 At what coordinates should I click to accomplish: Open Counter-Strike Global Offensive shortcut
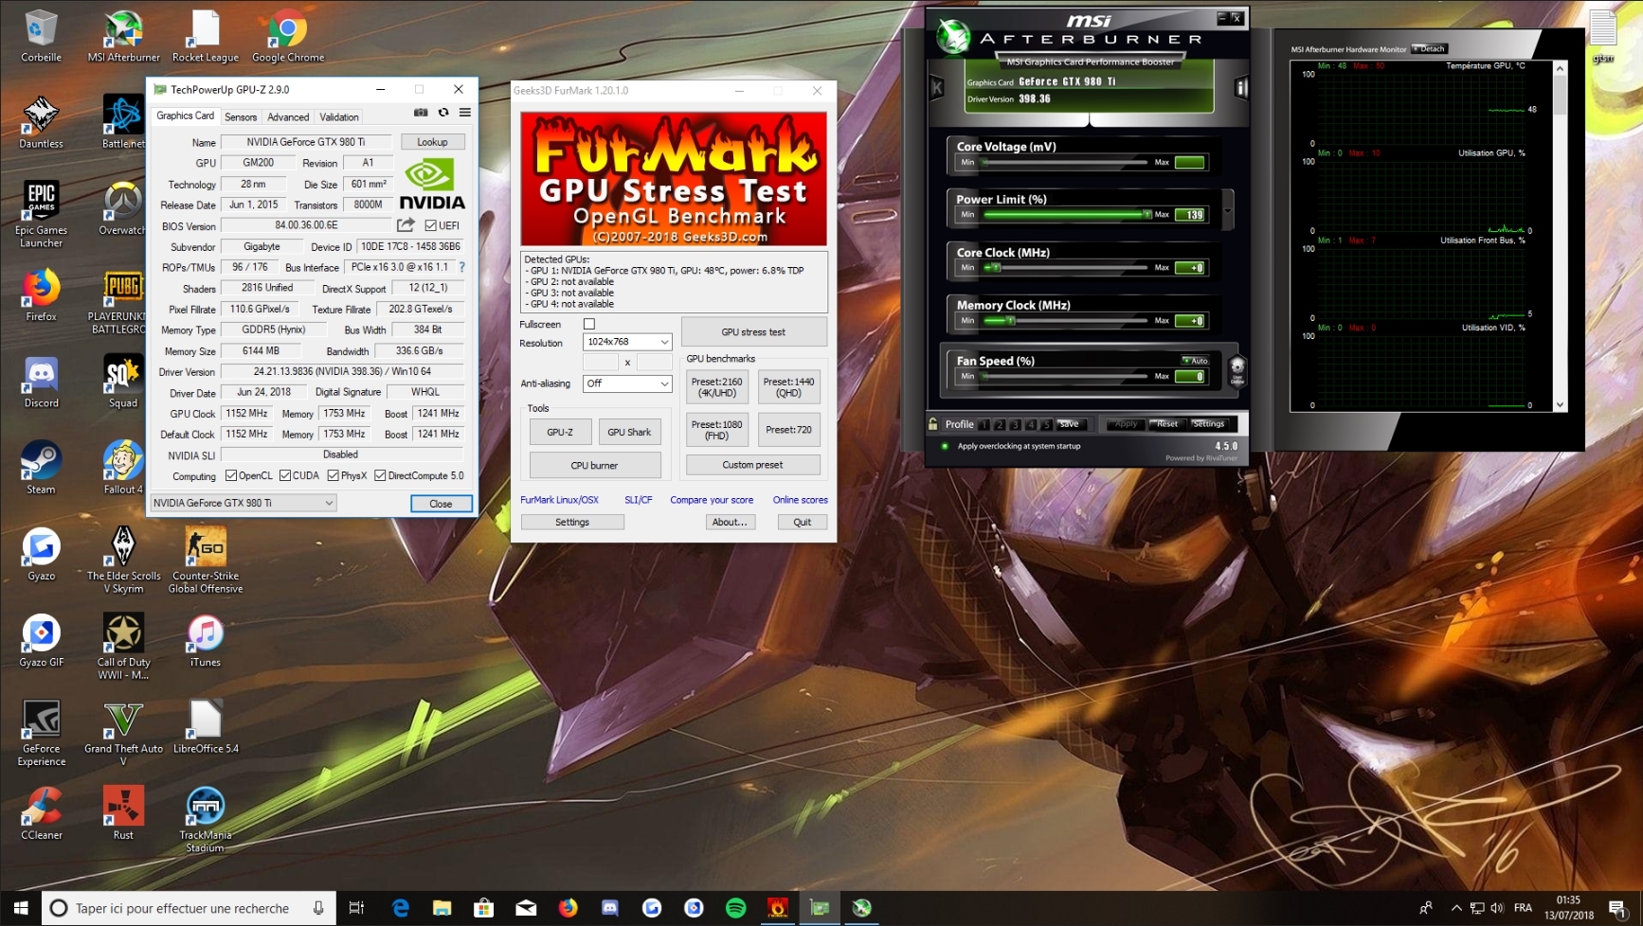206,561
